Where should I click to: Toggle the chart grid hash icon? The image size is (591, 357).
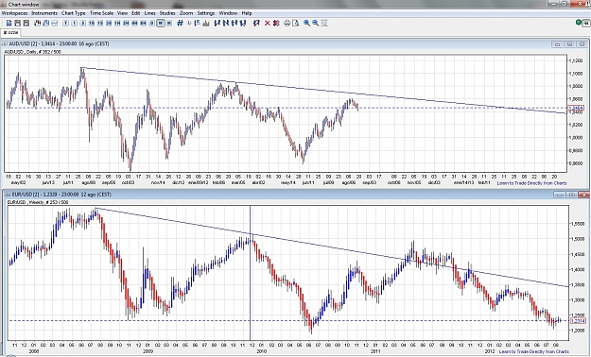click(181, 24)
